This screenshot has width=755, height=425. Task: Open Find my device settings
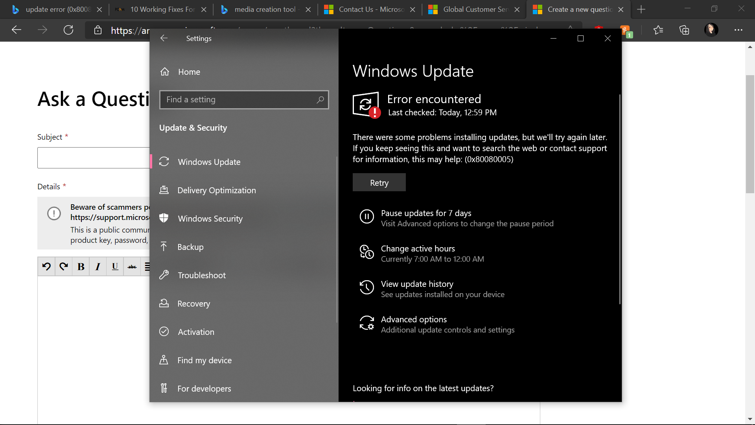(x=204, y=360)
